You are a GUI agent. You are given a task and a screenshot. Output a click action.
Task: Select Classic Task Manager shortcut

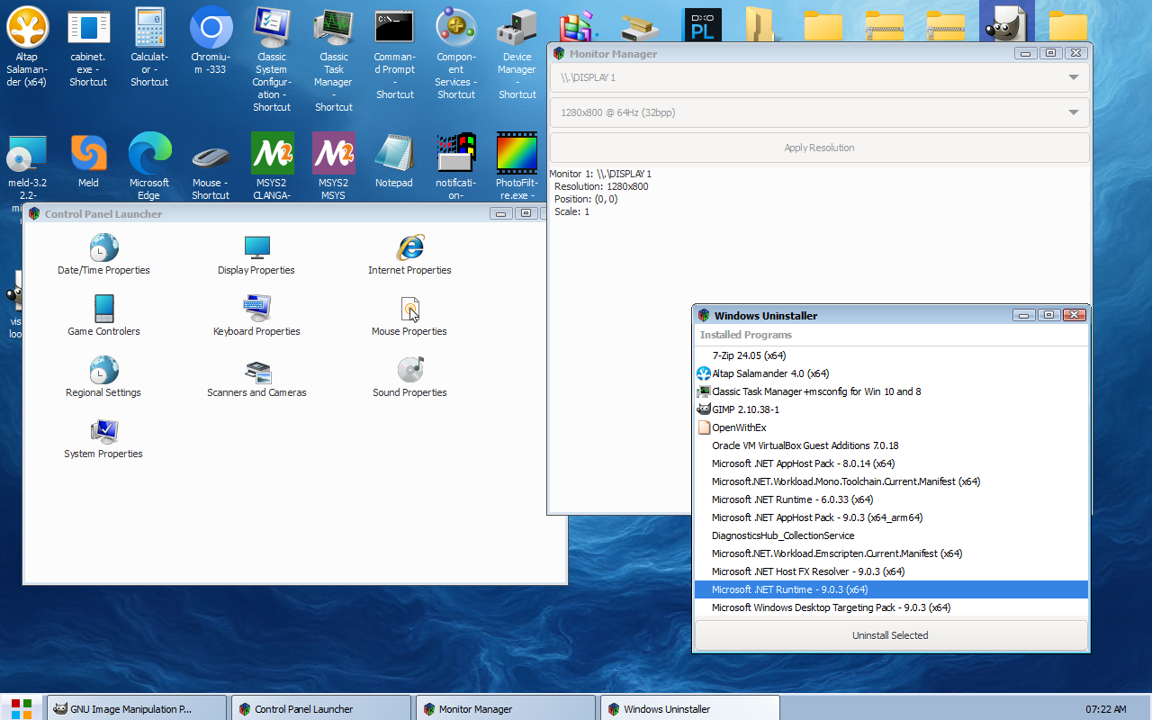333,59
